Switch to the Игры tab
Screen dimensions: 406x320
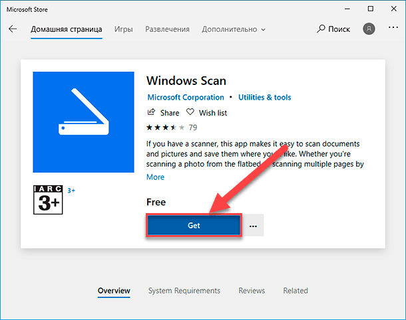[x=124, y=29]
